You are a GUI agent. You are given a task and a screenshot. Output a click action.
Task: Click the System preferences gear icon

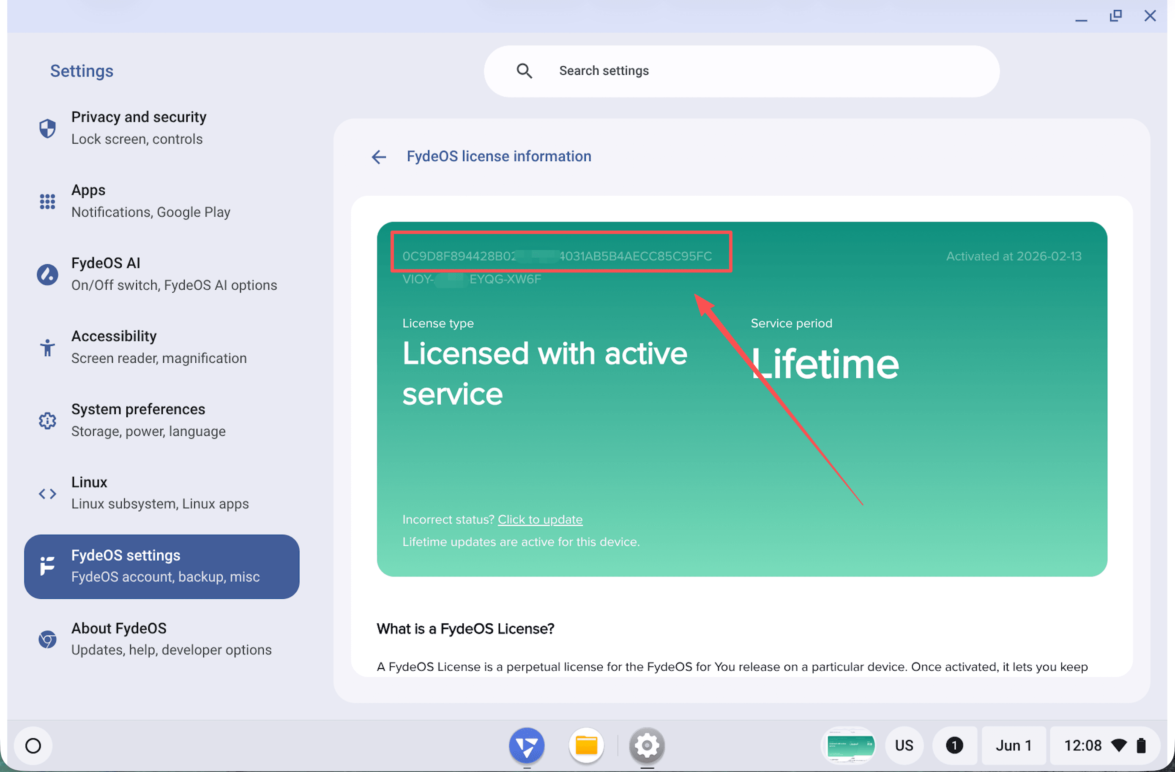point(47,420)
